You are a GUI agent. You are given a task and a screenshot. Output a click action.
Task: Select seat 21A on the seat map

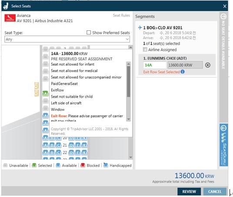click(x=46, y=145)
